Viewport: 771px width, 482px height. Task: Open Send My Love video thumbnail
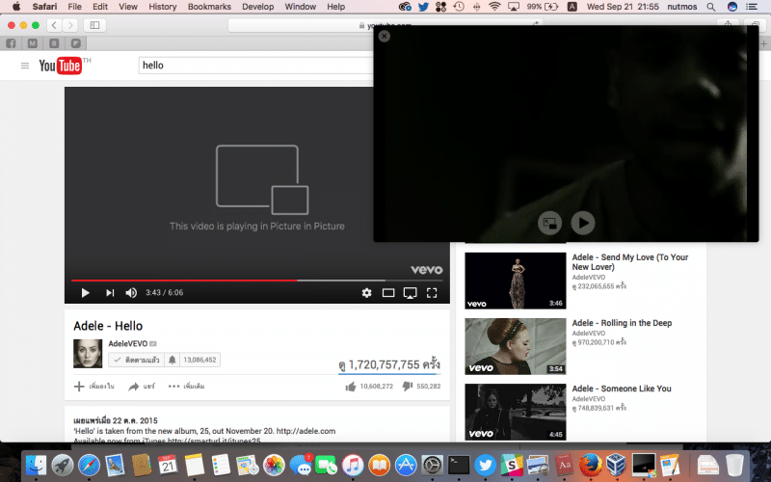pos(516,281)
